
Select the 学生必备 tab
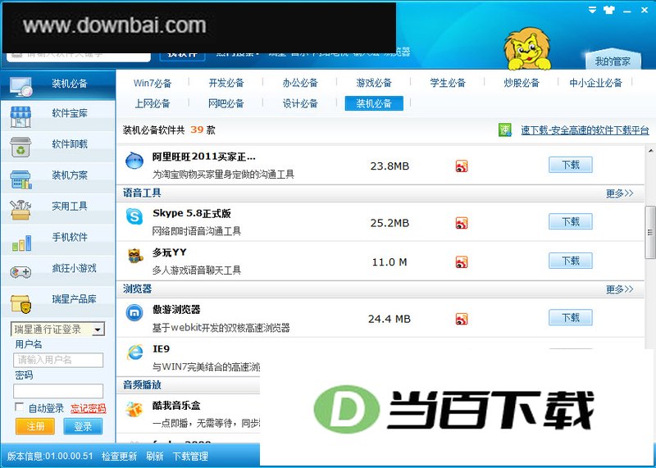448,83
